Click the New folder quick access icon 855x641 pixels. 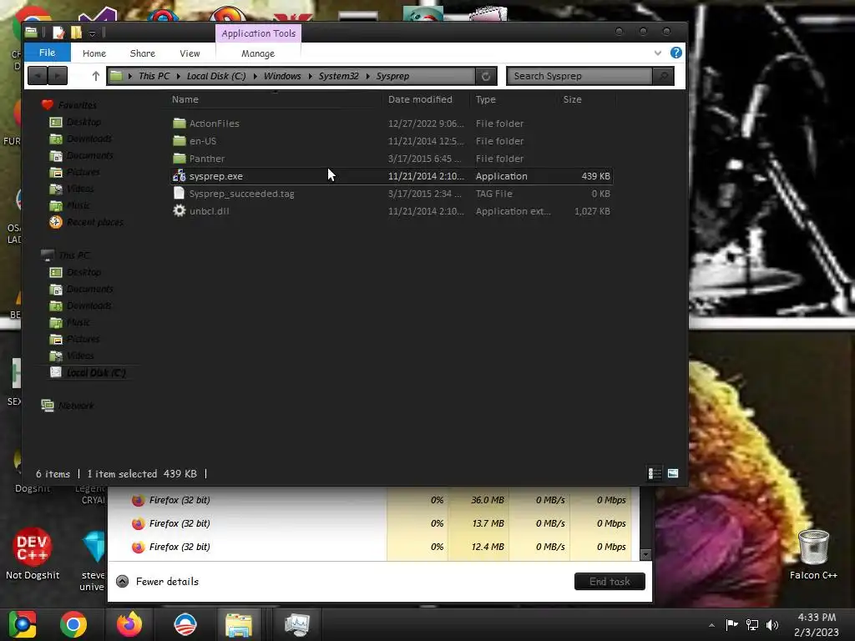pos(76,33)
